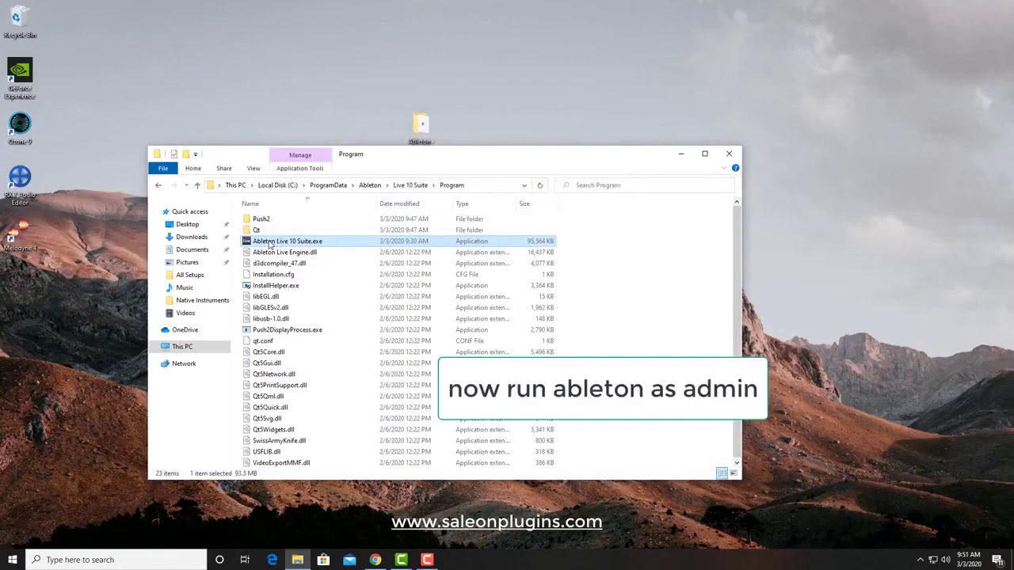
Task: Click the Manage contextual tab
Action: point(300,154)
